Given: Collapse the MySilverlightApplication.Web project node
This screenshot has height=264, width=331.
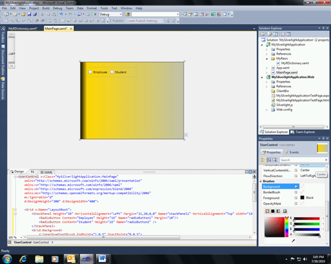Looking at the screenshot, I should point(262,77).
